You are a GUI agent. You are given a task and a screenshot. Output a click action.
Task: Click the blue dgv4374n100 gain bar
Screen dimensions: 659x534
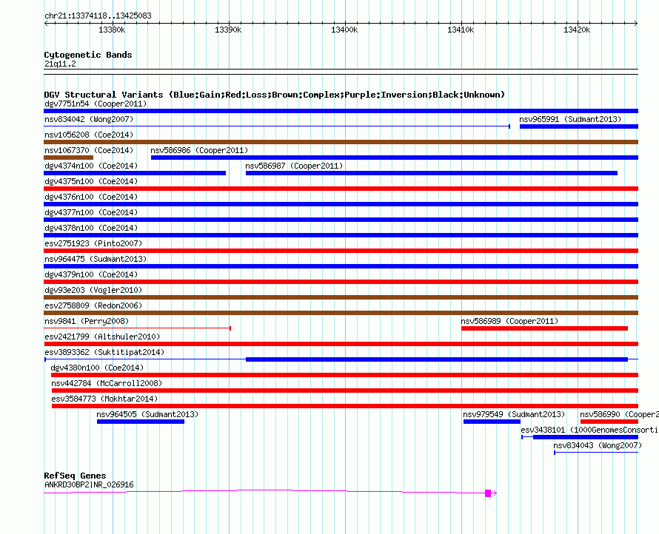135,173
